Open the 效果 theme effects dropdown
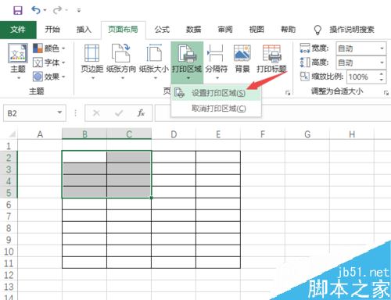The height and width of the screenshot is (300, 391). coord(48,77)
